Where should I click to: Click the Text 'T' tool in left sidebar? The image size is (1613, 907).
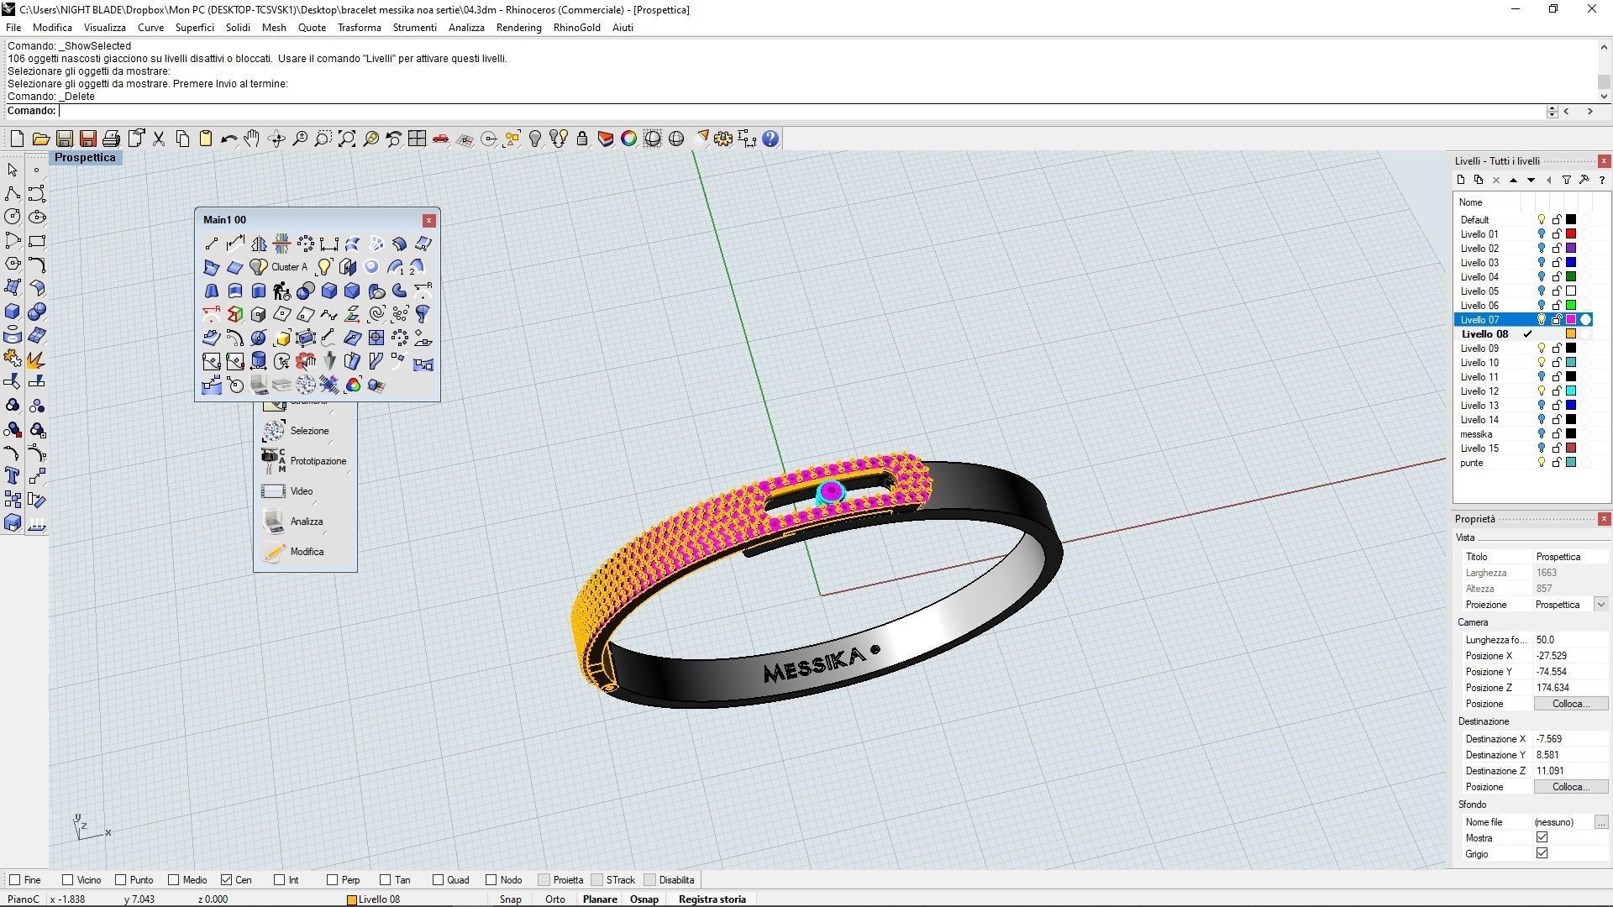click(13, 476)
